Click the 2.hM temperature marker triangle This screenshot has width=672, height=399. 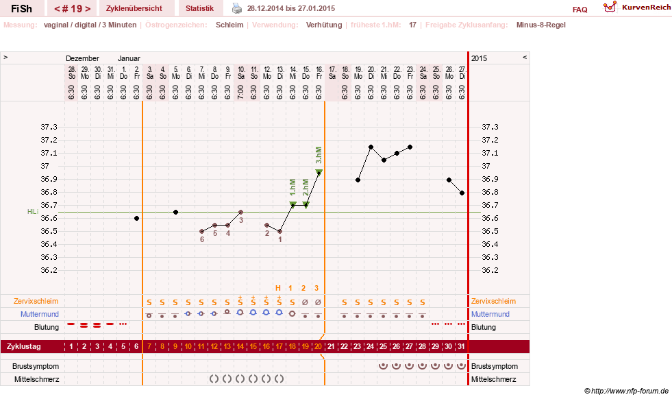306,204
